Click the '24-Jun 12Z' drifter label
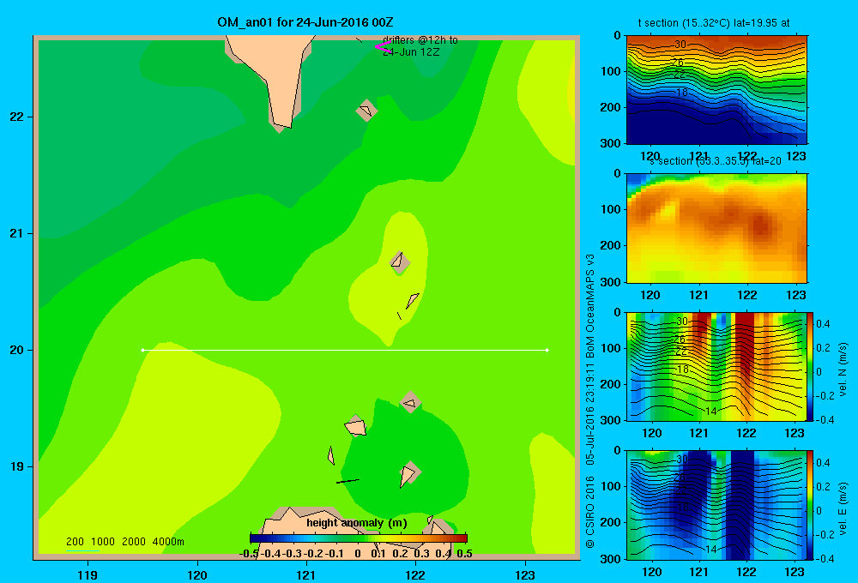The height and width of the screenshot is (583, 858). point(411,52)
